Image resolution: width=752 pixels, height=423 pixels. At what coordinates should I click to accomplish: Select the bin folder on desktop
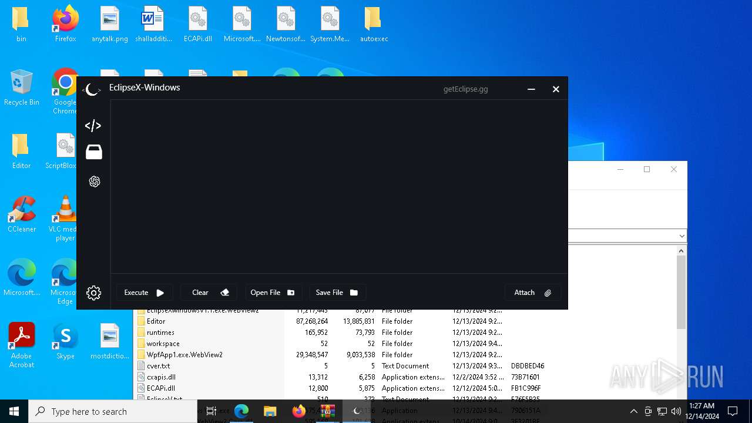tap(21, 25)
